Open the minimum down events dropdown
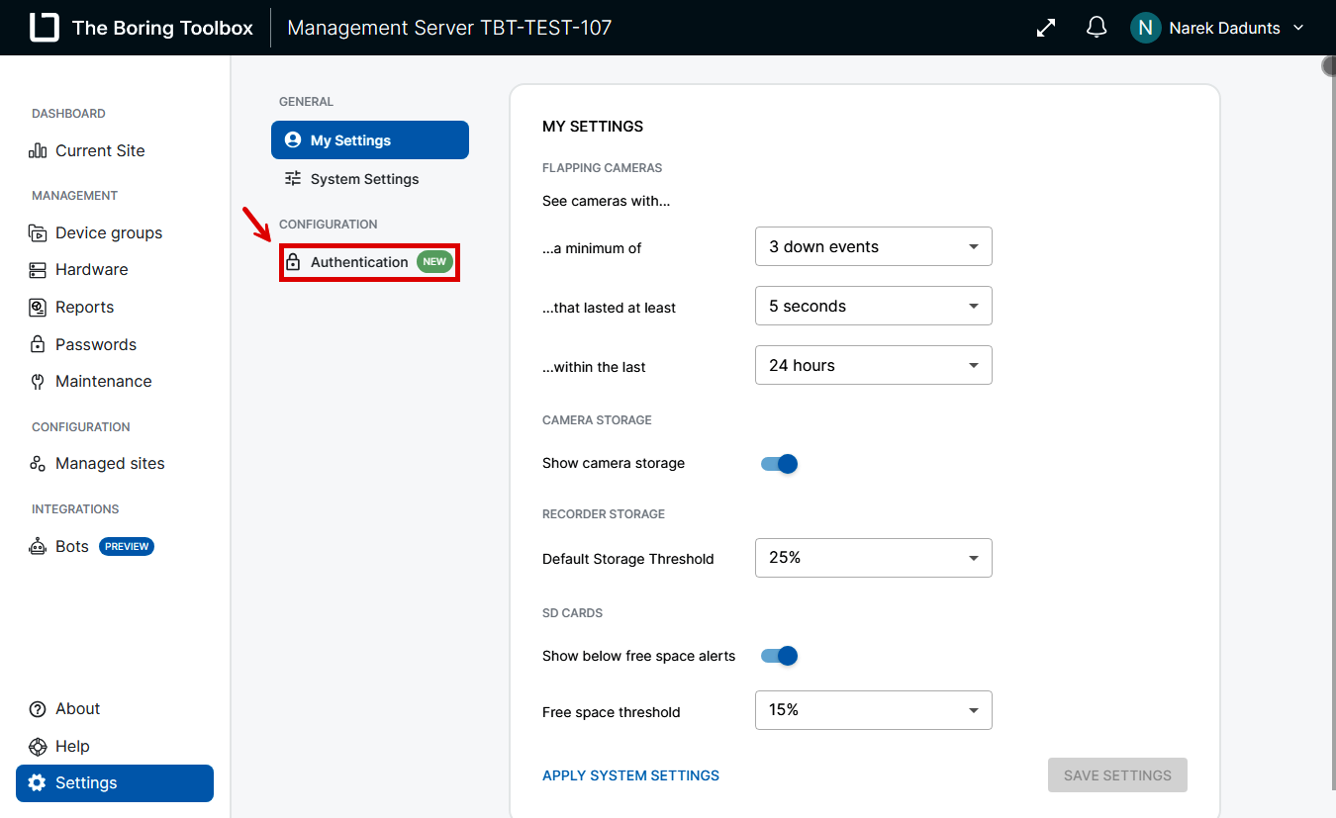This screenshot has width=1336, height=818. pos(873,247)
